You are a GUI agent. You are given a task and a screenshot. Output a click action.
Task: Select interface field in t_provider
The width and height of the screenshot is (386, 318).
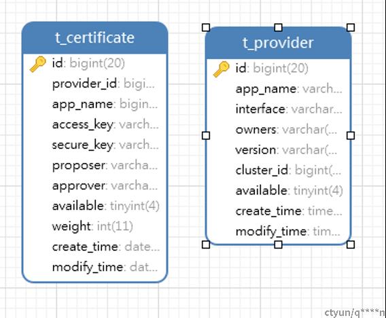(278, 109)
